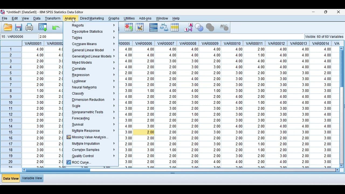Click the cell reference box 15 : VAR00006
This screenshot has height=194, width=345.
click(x=19, y=37)
